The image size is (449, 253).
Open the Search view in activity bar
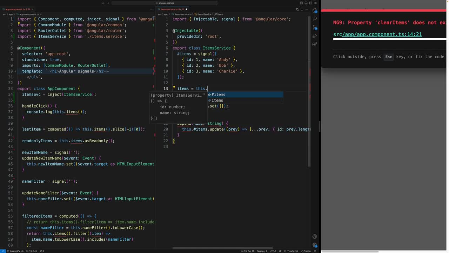[315, 19]
